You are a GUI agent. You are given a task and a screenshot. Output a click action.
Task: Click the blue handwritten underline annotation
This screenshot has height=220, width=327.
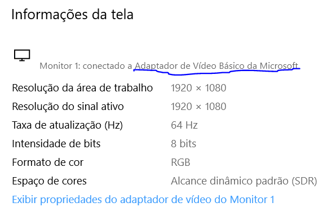216,72
